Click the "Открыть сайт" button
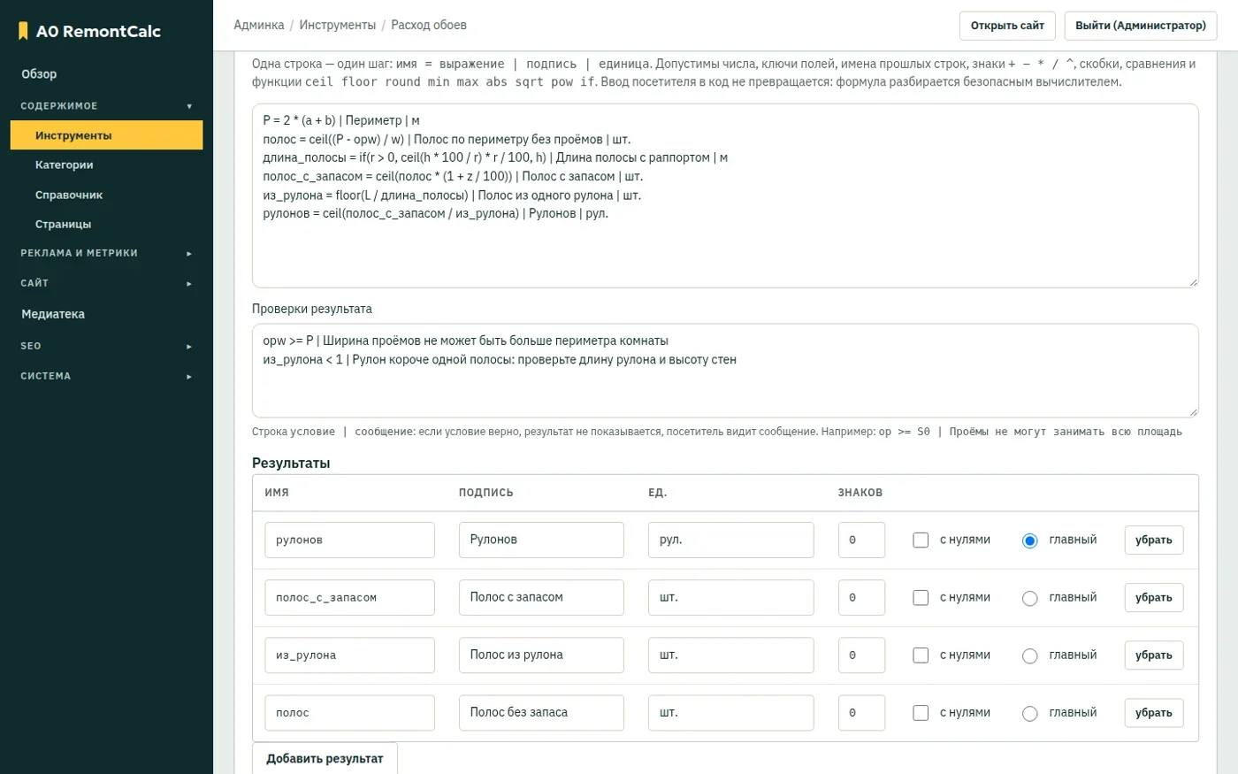Screen dimensions: 1238x774 (x=1007, y=26)
